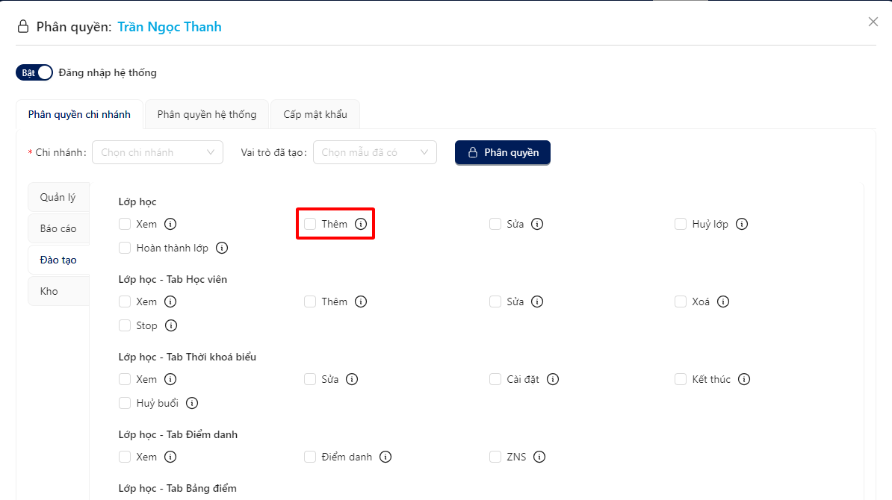Viewport: 892px width, 500px height.
Task: Enable ZNS checkbox
Action: (x=495, y=457)
